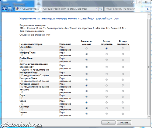The image size is (152, 128).
Task: Click the page title "Управление типами игр..."
Action: (69, 18)
